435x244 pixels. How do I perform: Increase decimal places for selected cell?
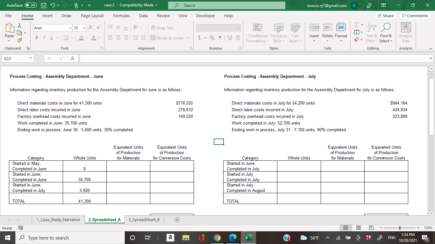[x=229, y=37]
